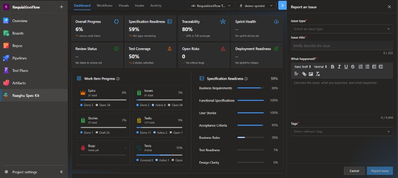398x178 pixels.
Task: Click the Tasks clipboard icon
Action: [x=139, y=120]
